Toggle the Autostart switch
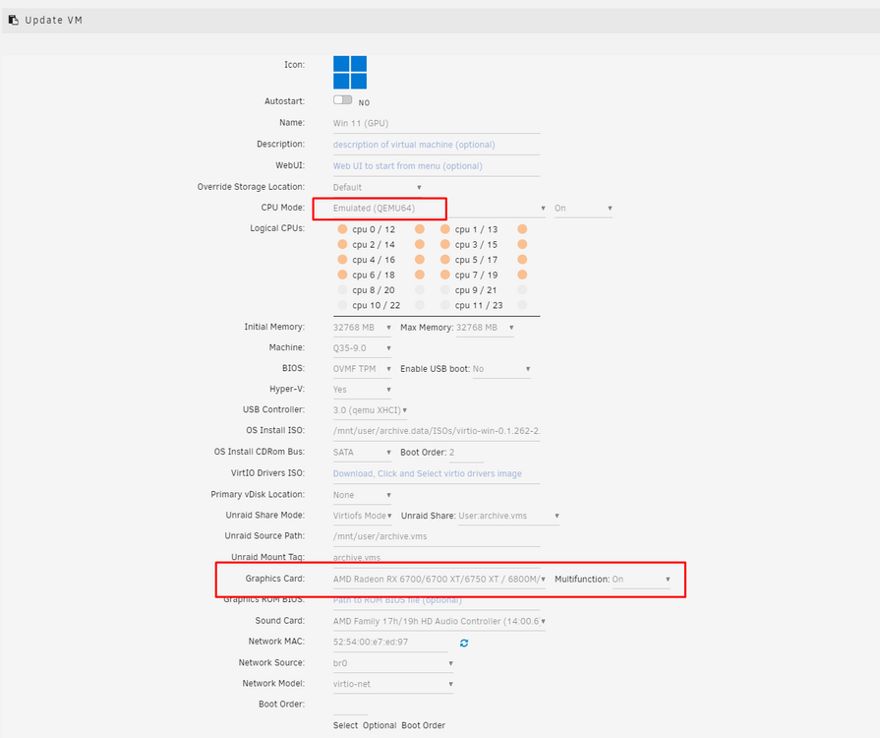The height and width of the screenshot is (738, 880). pyautogui.click(x=342, y=100)
